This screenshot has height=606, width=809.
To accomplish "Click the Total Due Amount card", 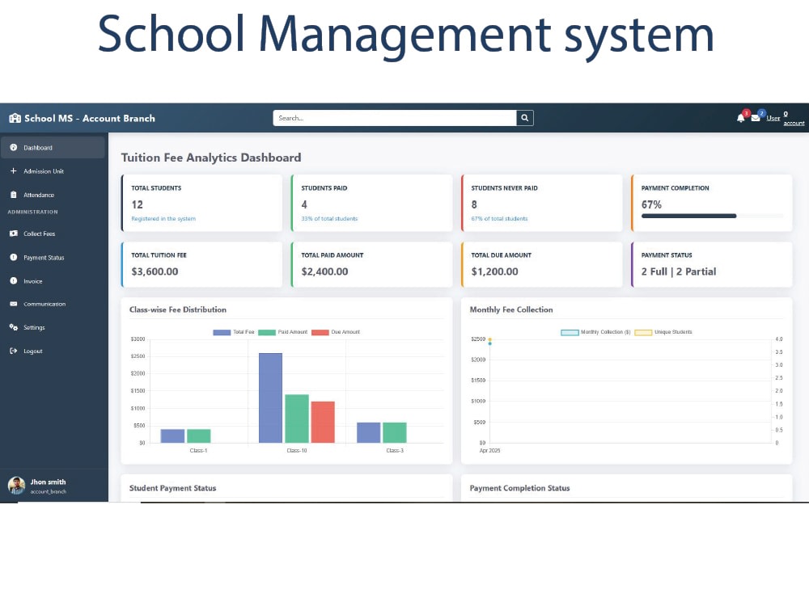I will coord(542,264).
